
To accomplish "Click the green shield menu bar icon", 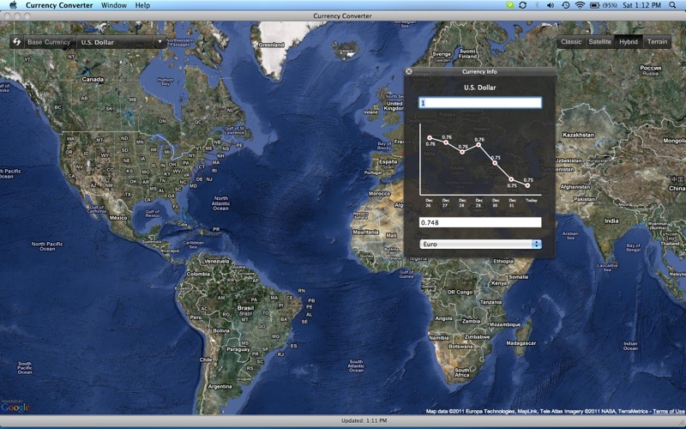I will 509,5.
